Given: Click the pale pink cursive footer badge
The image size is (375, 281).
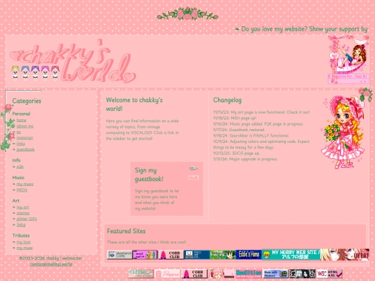Looking at the screenshot, I should click(167, 273).
